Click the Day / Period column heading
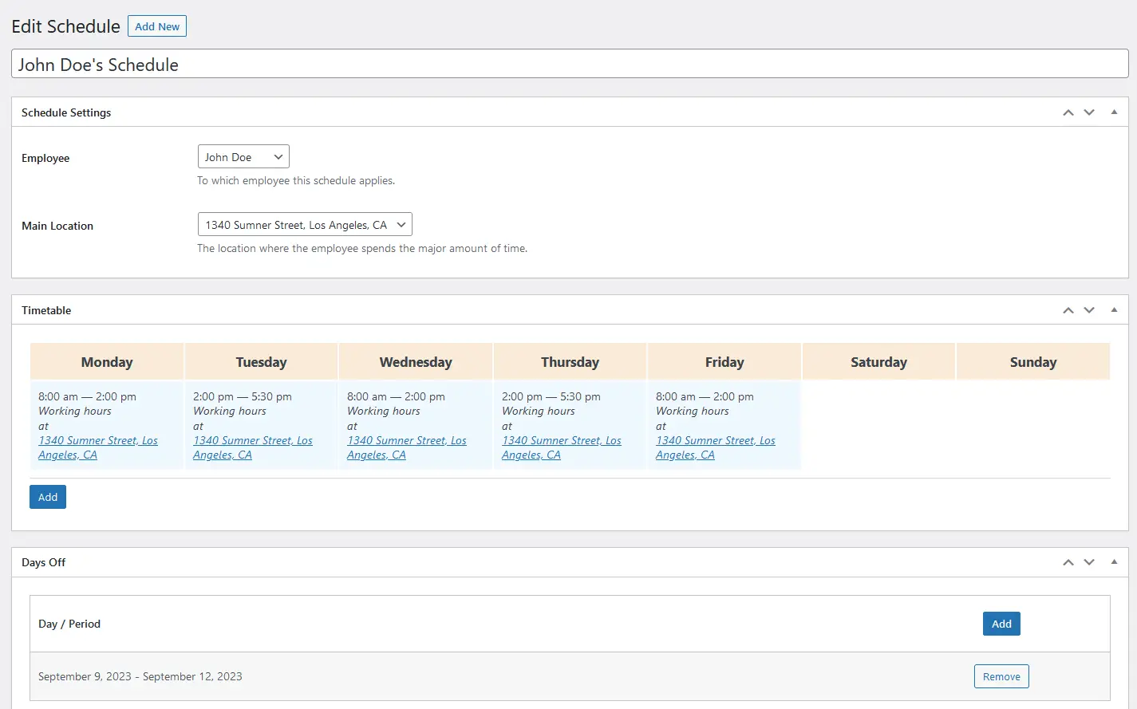Screen dimensions: 1137x709 click(x=69, y=624)
